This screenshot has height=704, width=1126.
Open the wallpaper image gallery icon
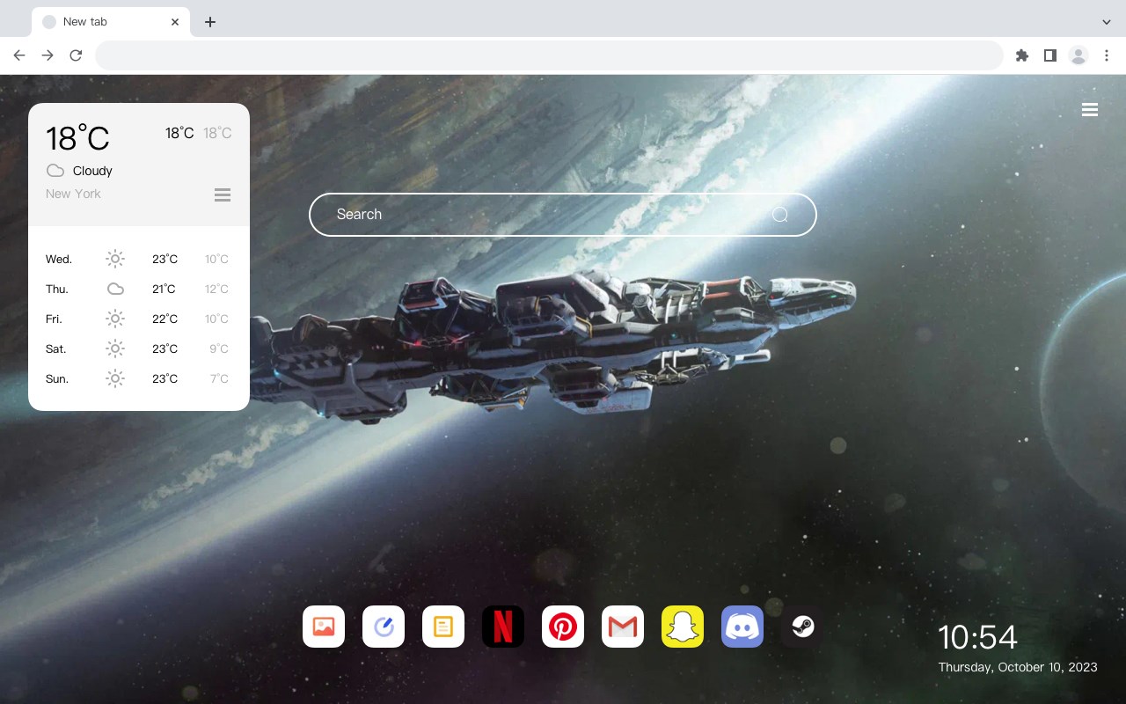(324, 627)
